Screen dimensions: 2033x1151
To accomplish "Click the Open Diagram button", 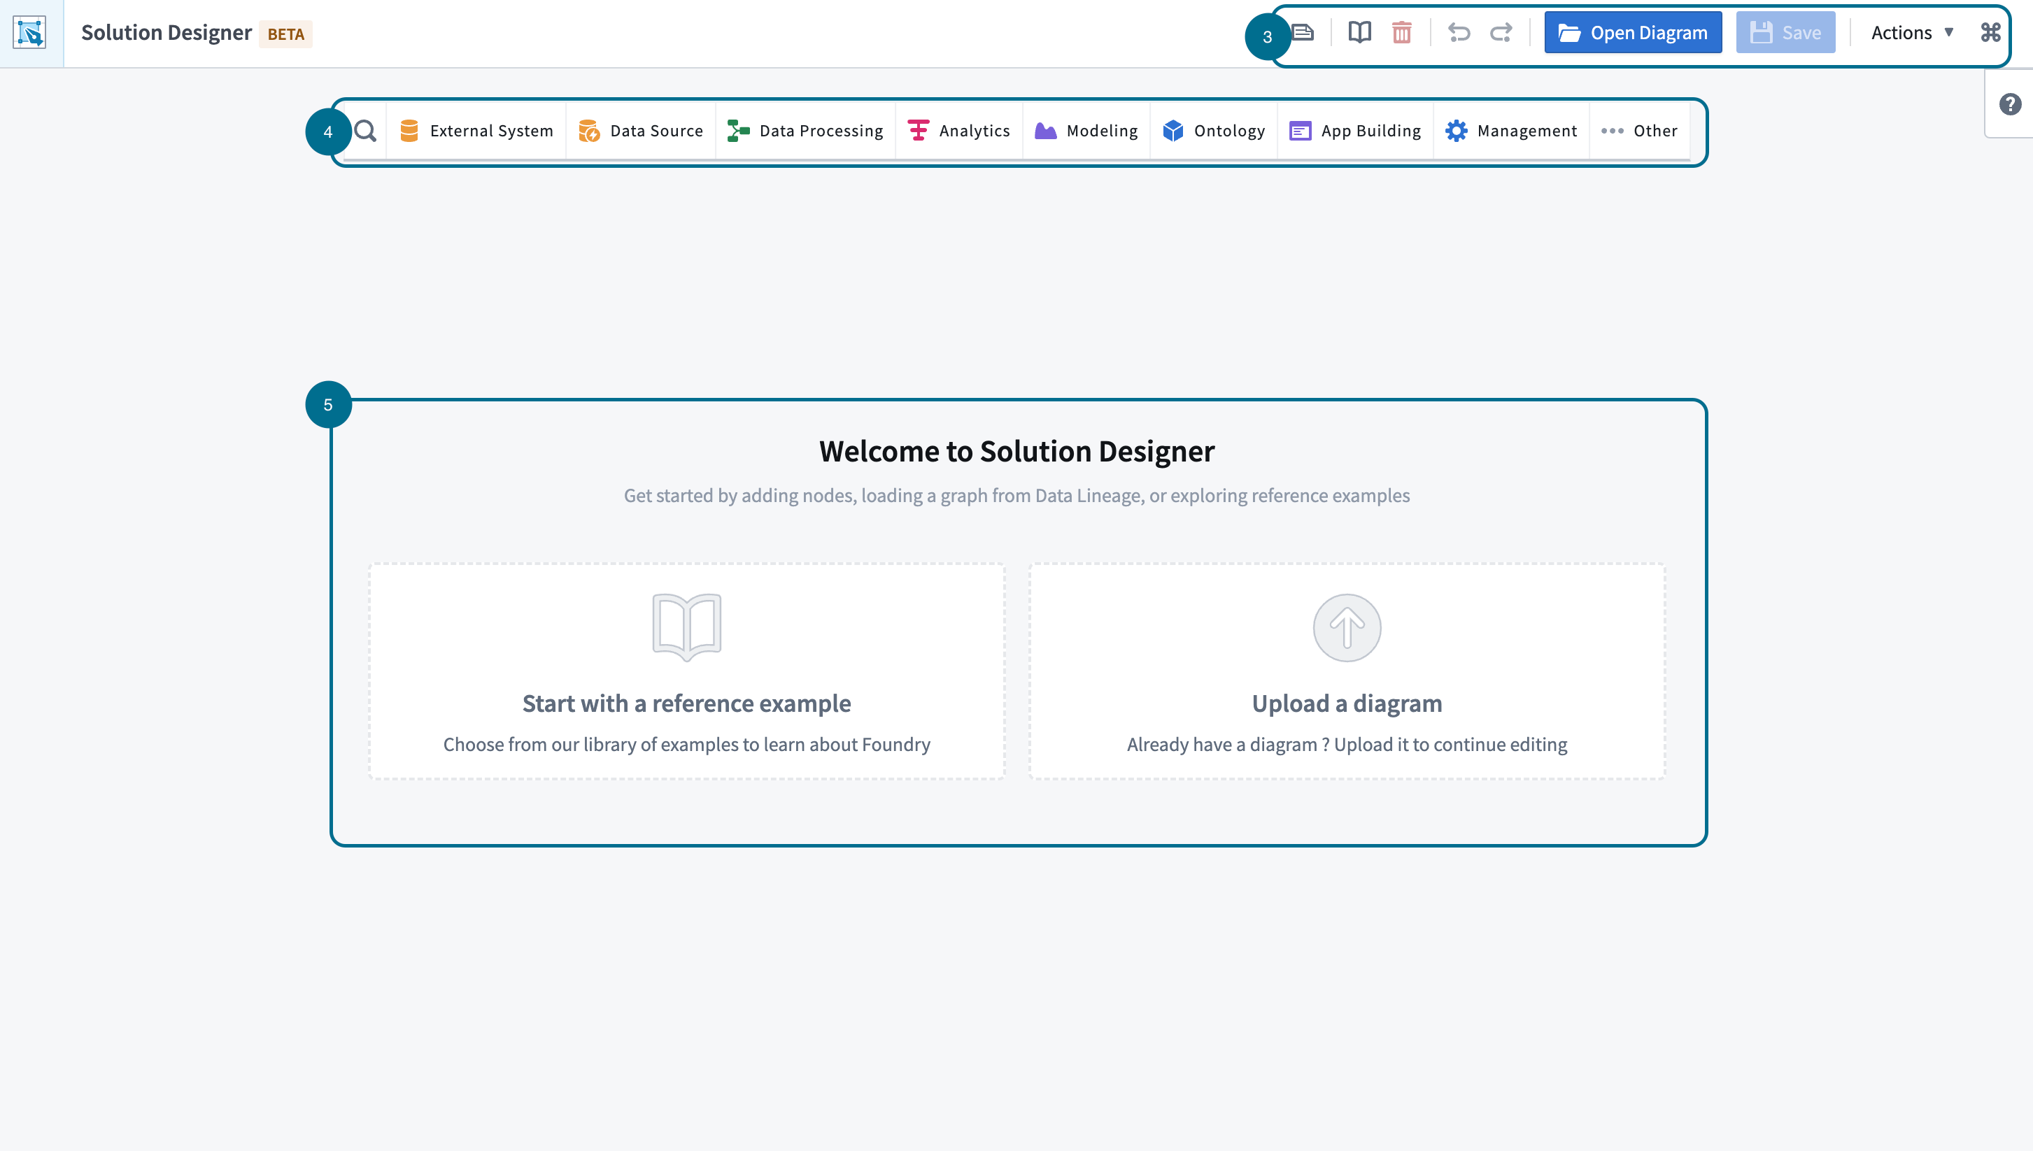I will [1634, 31].
